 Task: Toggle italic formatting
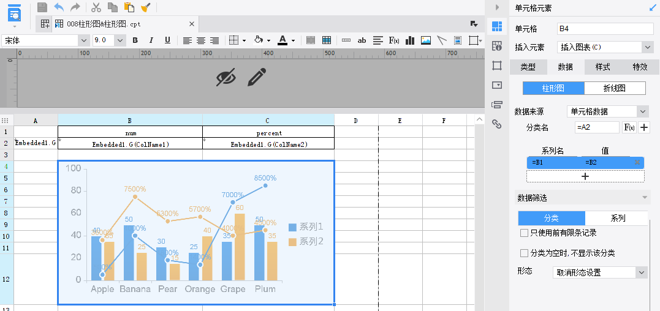pos(151,40)
